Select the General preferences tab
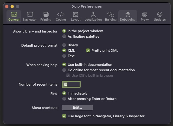The image size is (173, 126). [14, 17]
